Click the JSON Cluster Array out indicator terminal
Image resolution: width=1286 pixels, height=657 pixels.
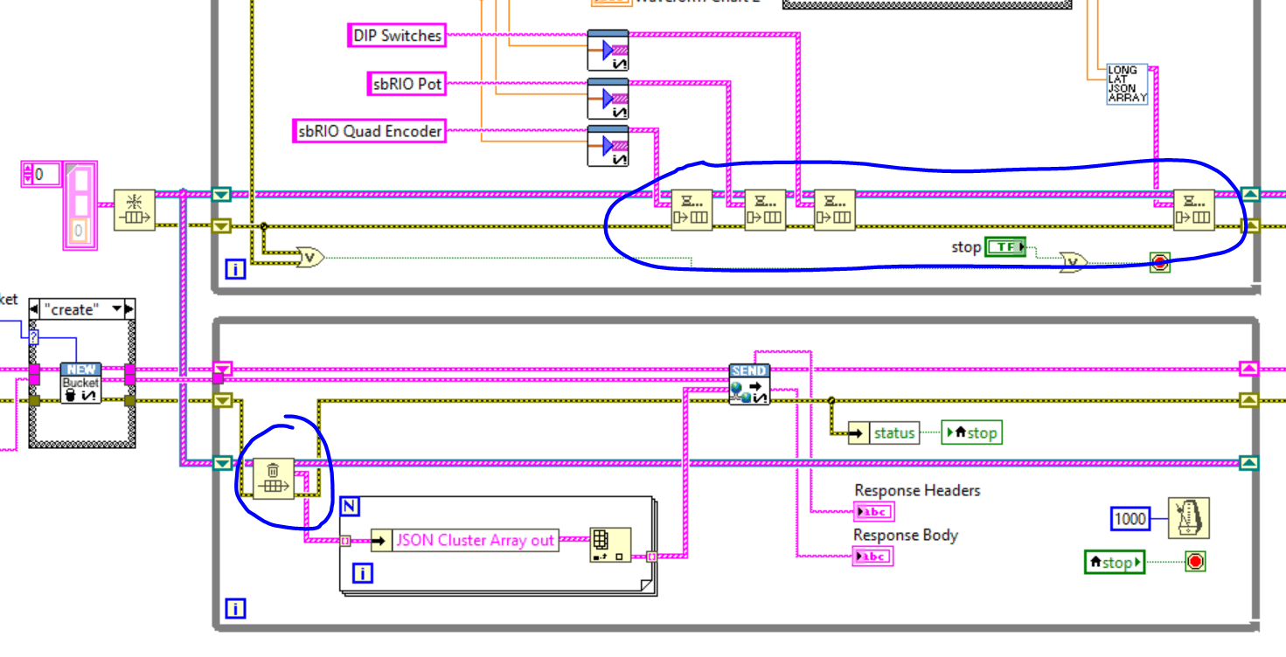[x=463, y=540]
